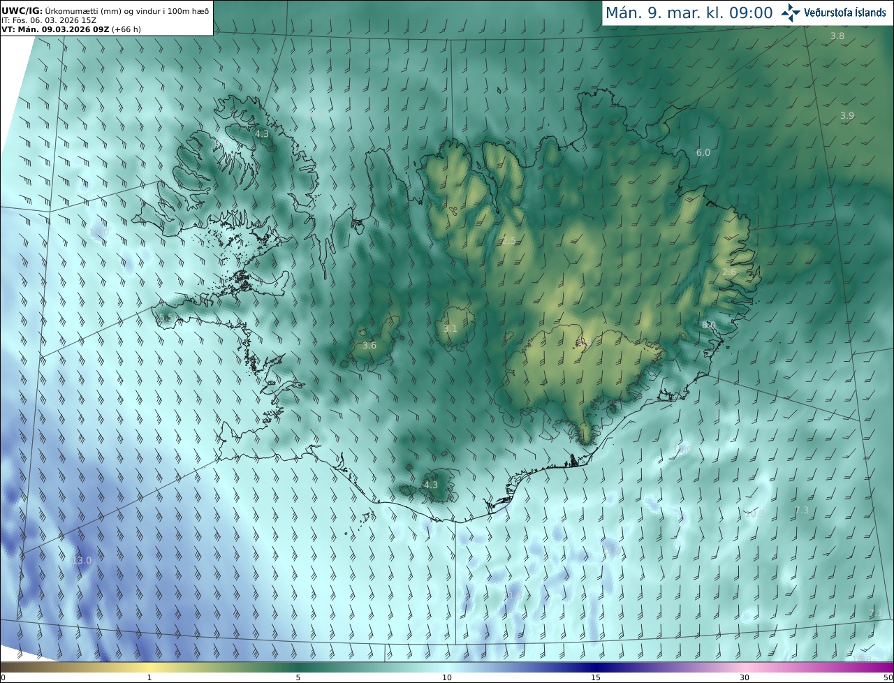Click the 0 tick on the colour scale
894x683 pixels.
[3, 677]
